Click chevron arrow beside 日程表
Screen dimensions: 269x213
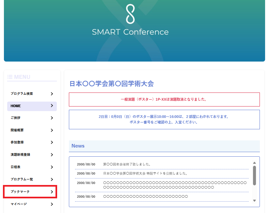(x=52, y=167)
